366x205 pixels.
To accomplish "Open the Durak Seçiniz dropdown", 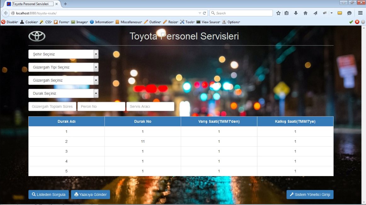I will [64, 93].
